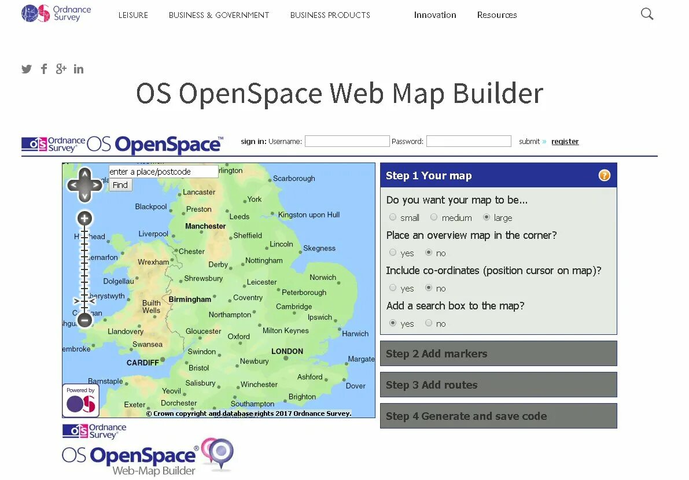The height and width of the screenshot is (480, 689).
Task: Open the site search magnifier
Action: click(x=647, y=14)
